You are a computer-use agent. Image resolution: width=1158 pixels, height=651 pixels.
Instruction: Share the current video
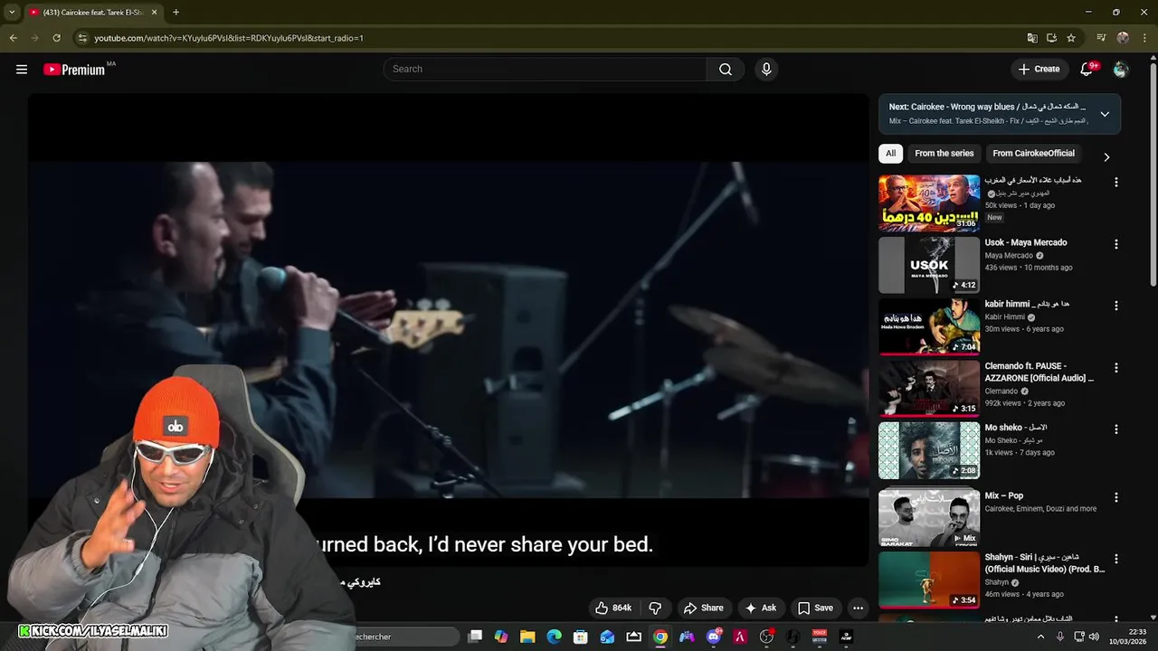coord(703,608)
